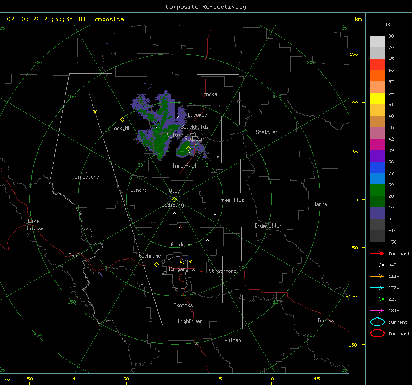Click the yellow diamond marker below Cochrane
This screenshot has height=385, width=412.
click(x=157, y=265)
